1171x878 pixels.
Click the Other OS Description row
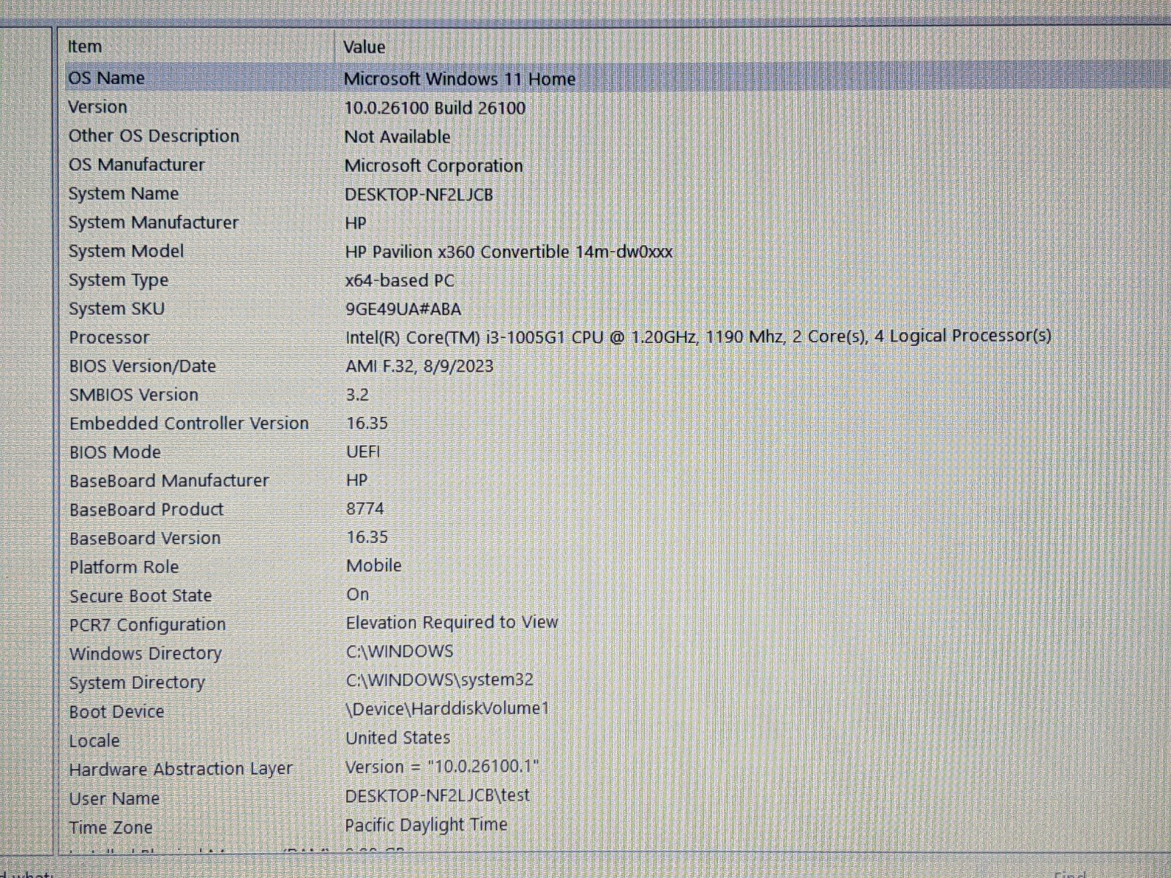tap(154, 137)
